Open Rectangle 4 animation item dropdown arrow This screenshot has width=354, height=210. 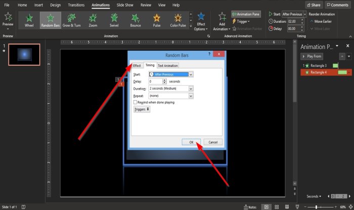[349, 72]
